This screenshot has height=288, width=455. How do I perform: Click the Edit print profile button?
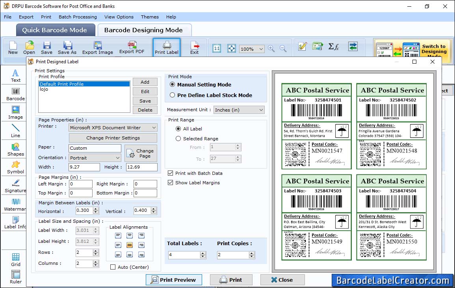click(x=145, y=91)
